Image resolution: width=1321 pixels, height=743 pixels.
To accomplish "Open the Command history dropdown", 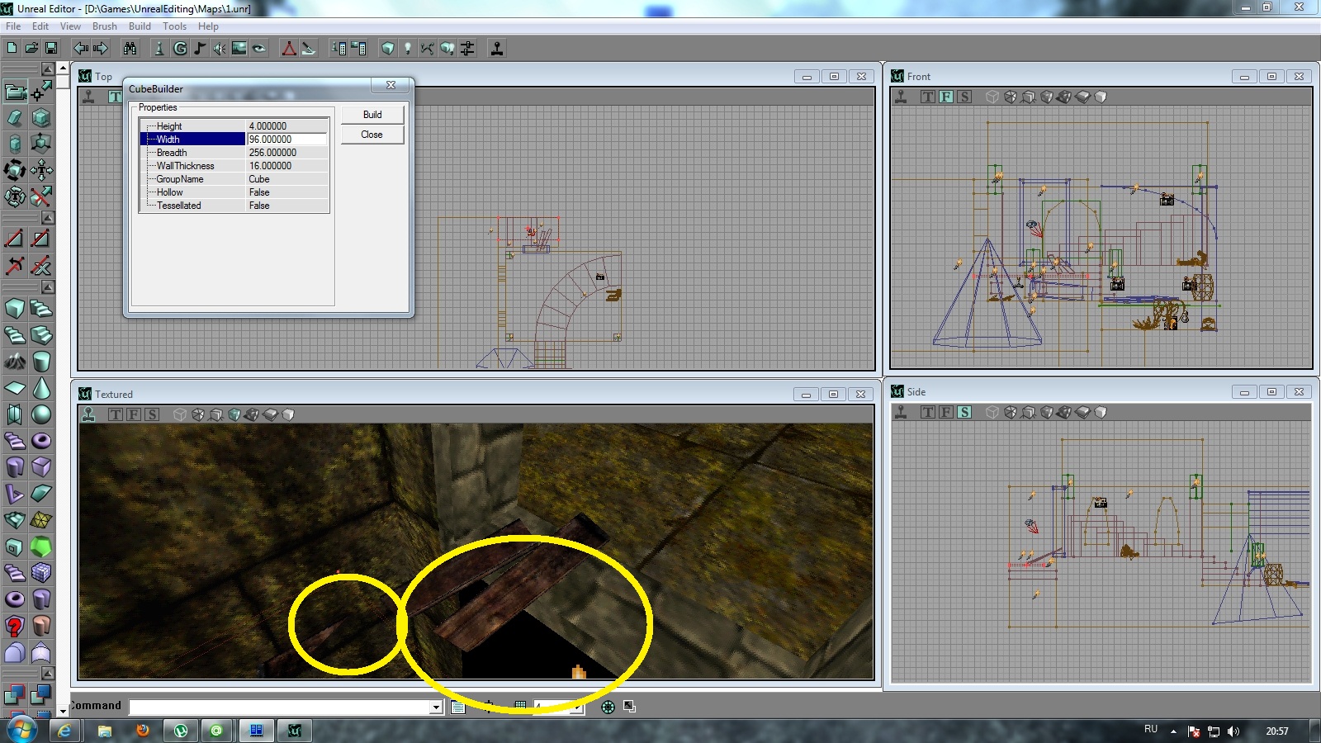I will coord(436,707).
